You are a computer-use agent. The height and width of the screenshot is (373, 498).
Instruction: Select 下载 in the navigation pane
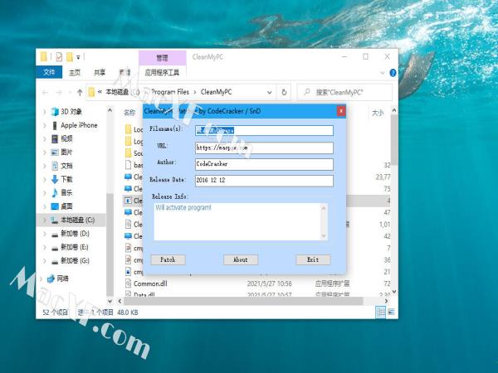point(66,179)
